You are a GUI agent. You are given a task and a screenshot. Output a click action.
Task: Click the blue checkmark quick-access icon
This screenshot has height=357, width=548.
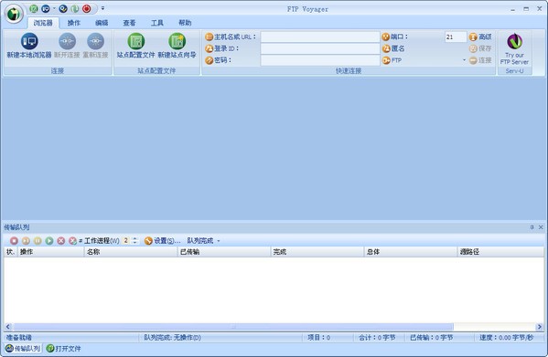pyautogui.click(x=63, y=9)
